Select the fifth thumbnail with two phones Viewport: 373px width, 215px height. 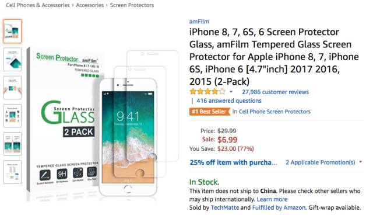[12, 144]
